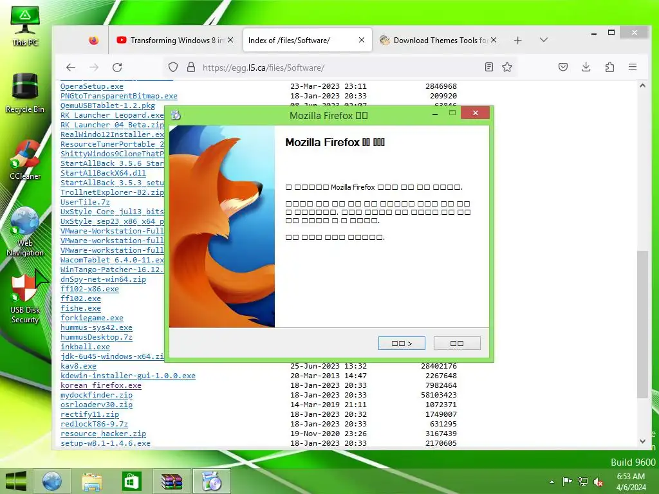
Task: Open the resource_hacker.zip link
Action: [103, 434]
